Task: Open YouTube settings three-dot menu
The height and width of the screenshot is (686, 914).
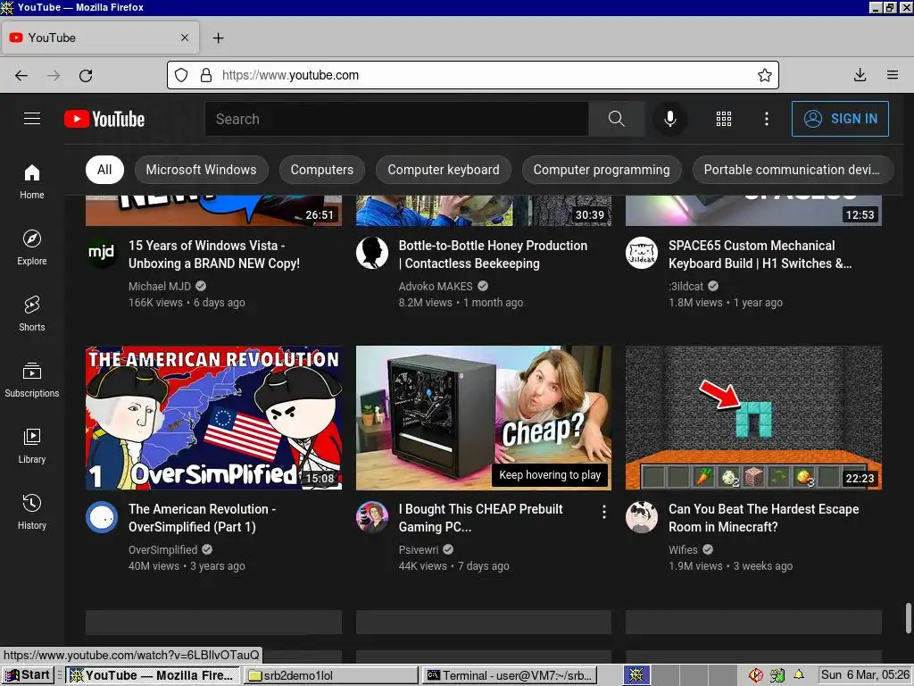Action: [767, 119]
